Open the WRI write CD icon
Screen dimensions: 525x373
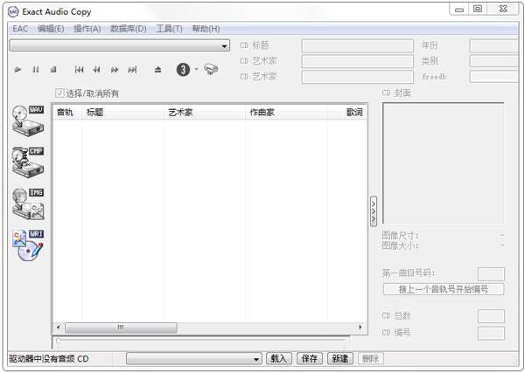pyautogui.click(x=28, y=245)
